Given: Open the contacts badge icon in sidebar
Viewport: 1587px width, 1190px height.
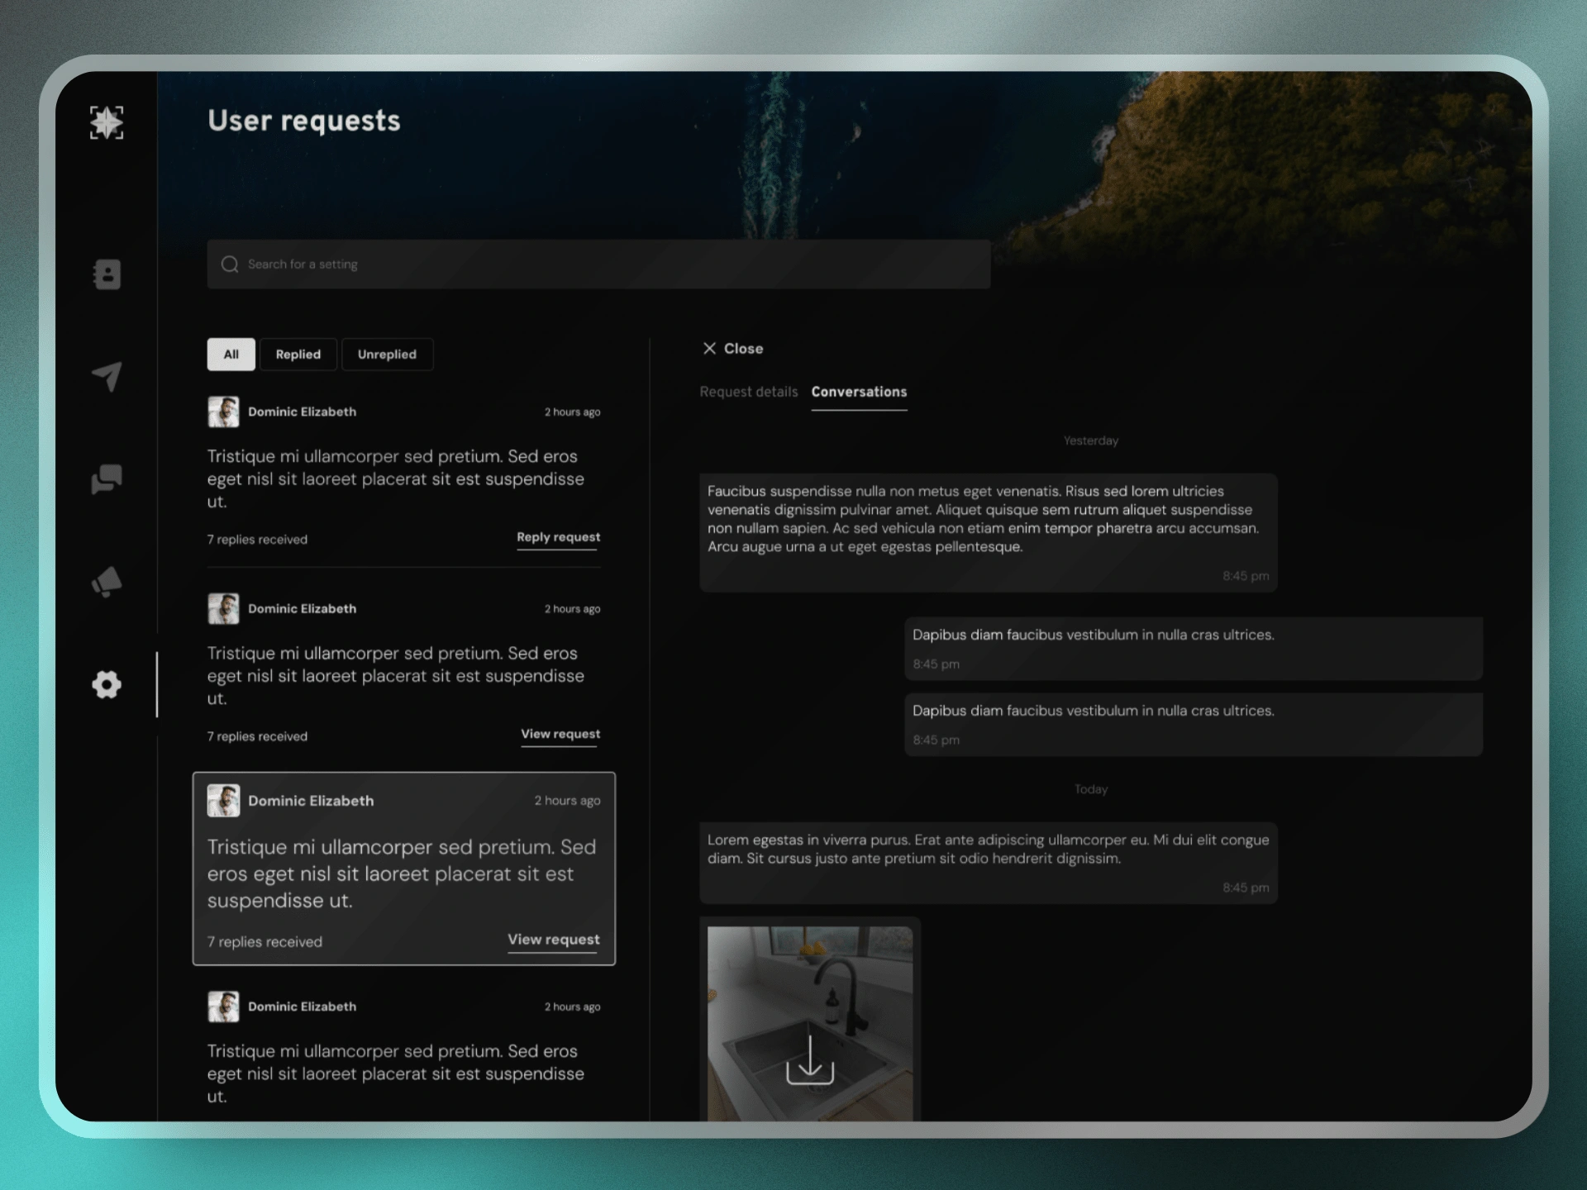Looking at the screenshot, I should coord(107,274).
